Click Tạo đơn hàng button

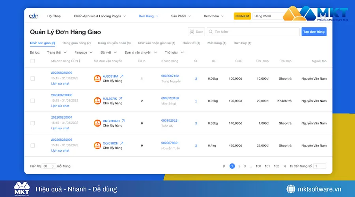[314, 32]
